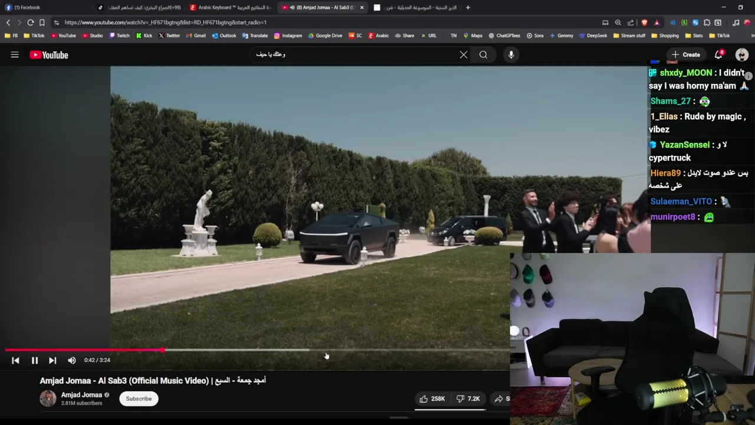755x425 pixels.
Task: Subscribe to Amjad Jomaa channel
Action: pos(139,398)
